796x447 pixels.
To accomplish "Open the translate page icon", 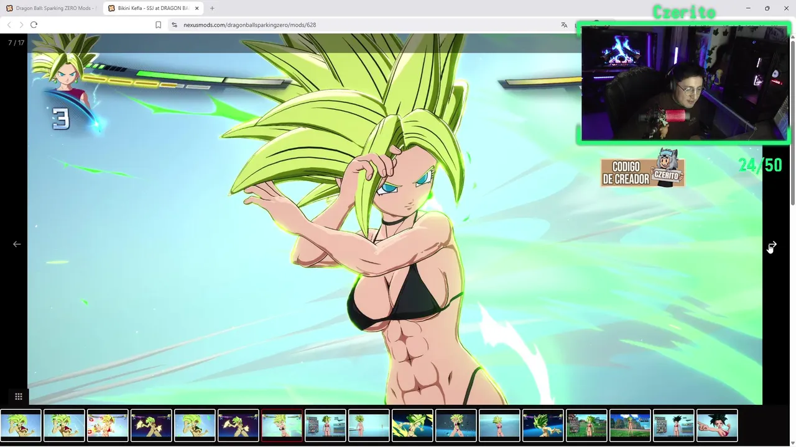I will click(564, 25).
